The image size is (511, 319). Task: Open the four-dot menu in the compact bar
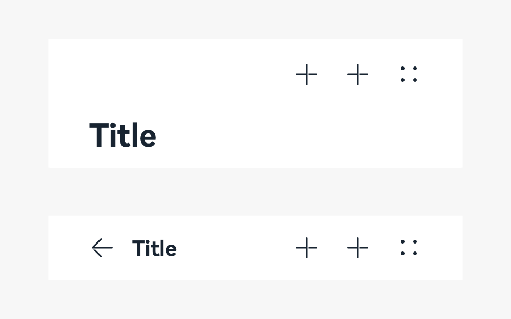pyautogui.click(x=409, y=248)
